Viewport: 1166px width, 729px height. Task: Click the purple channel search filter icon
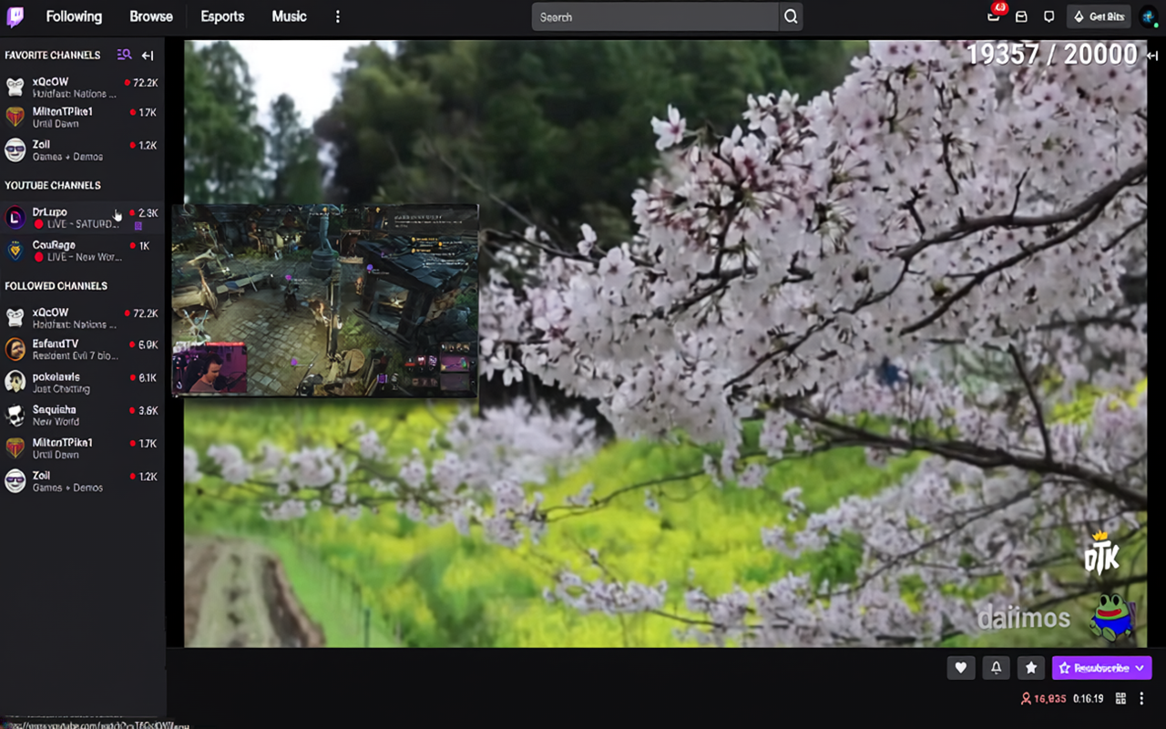(125, 55)
